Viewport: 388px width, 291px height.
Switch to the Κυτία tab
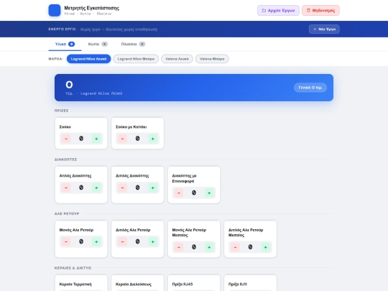98,44
